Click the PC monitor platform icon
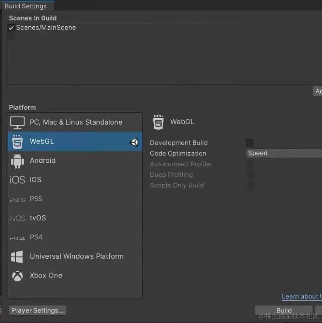The height and width of the screenshot is (323, 322). click(x=17, y=123)
